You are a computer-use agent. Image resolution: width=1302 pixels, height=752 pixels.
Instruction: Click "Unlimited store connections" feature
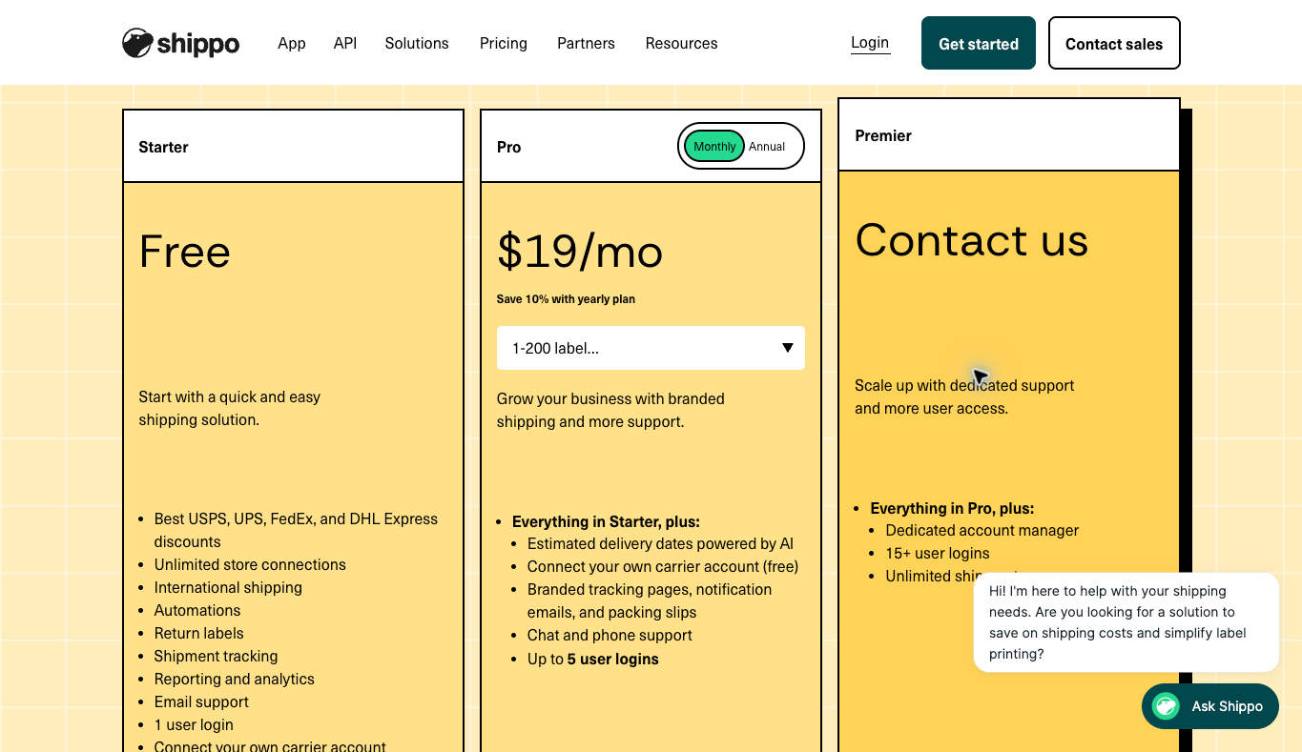tap(250, 564)
